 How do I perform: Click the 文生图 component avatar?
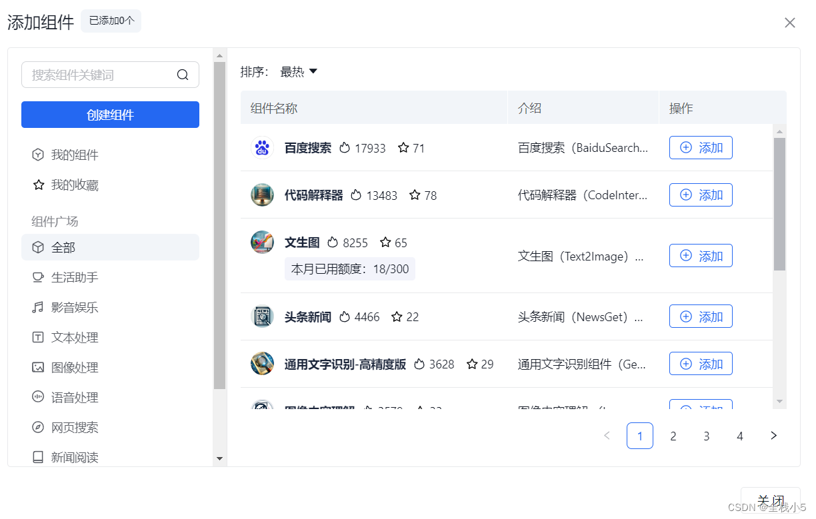point(262,243)
